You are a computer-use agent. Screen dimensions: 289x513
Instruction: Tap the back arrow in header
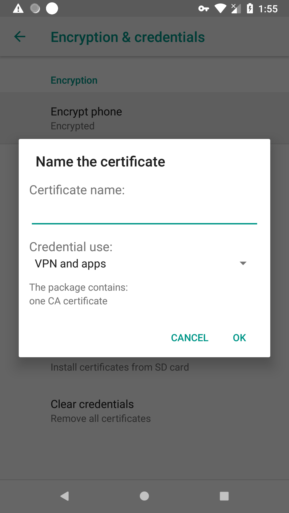[x=20, y=37]
